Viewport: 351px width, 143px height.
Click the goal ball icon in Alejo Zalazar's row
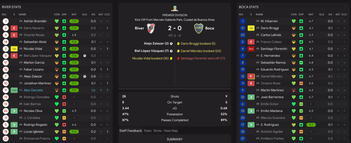pyautogui.click(x=84, y=76)
